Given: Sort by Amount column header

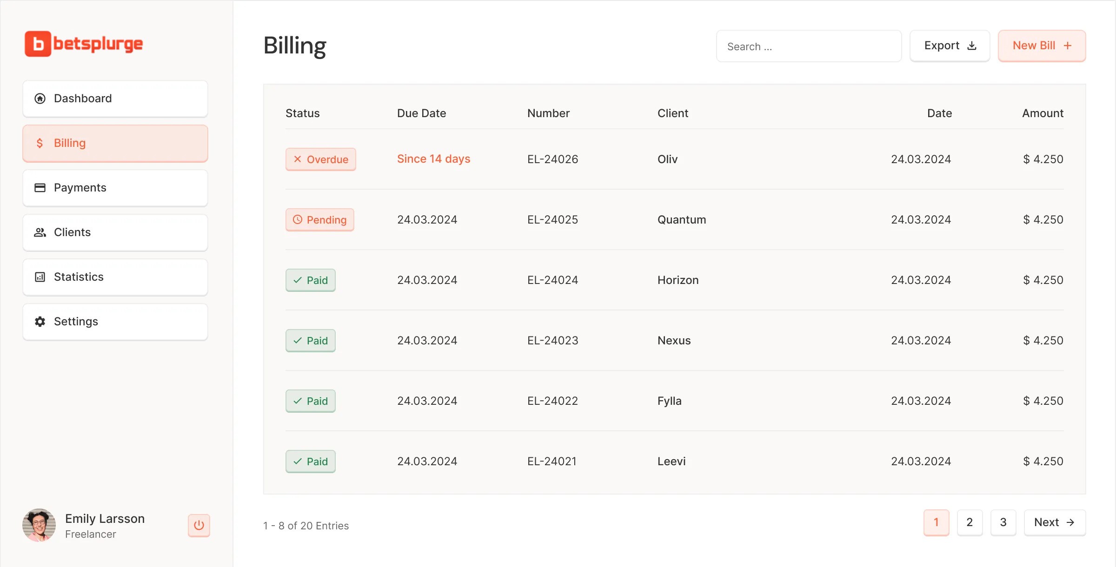Looking at the screenshot, I should 1043,113.
